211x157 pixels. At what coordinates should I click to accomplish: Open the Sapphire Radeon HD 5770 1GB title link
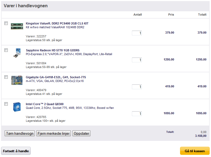[x=53, y=50]
